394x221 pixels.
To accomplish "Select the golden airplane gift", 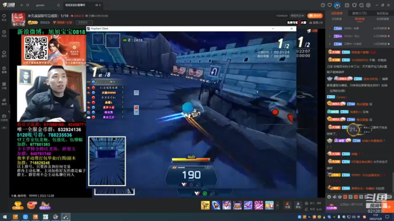I will [x=205, y=205].
